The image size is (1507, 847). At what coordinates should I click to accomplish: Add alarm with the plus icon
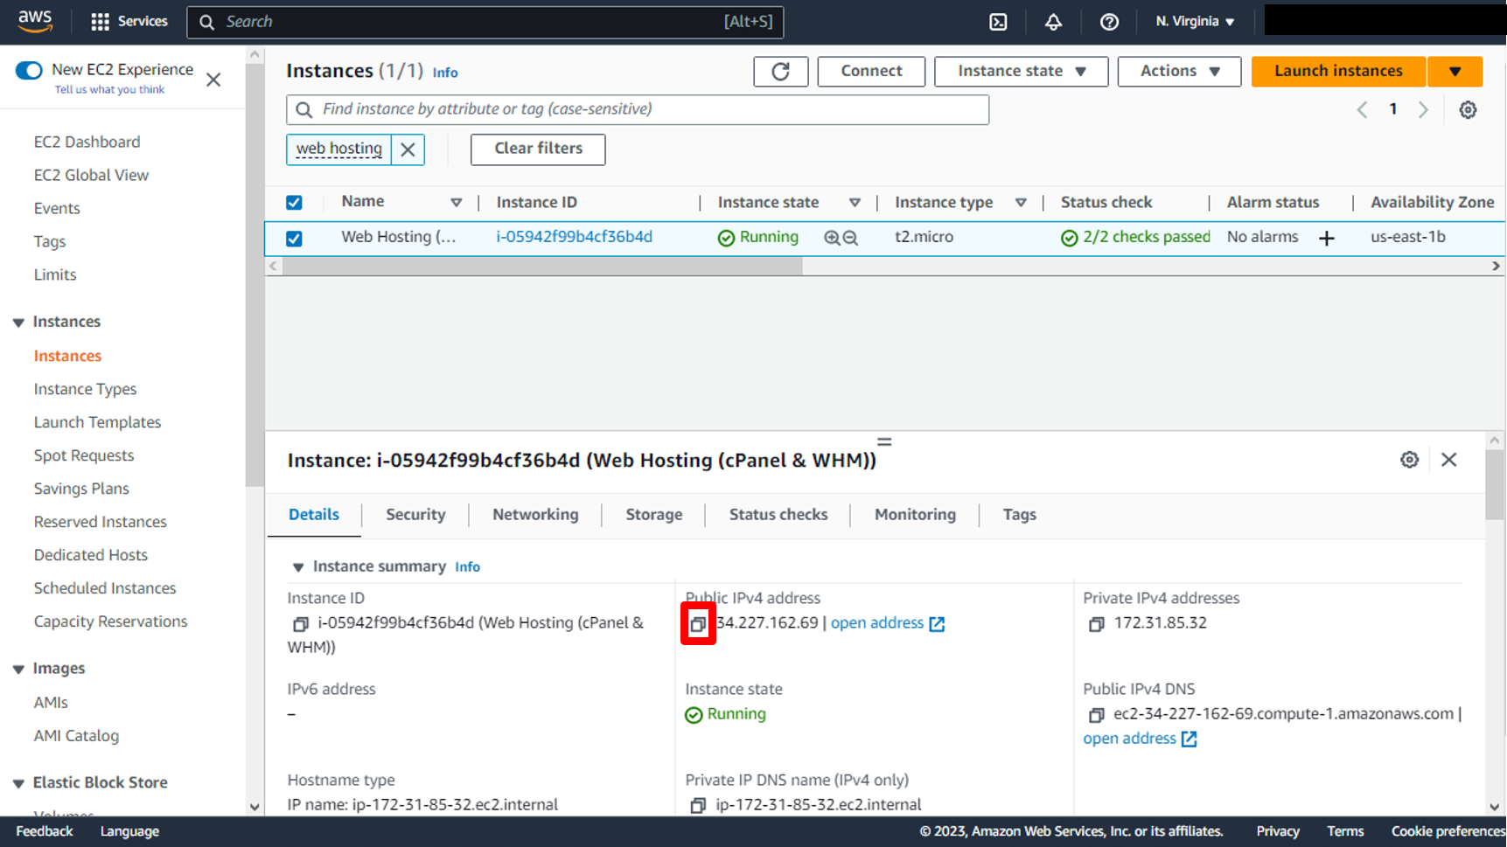[1326, 239]
